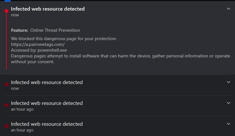Screen dimensions: 235x136
Task: Expand the collapsed notification timestamped now
Action: 229,82
